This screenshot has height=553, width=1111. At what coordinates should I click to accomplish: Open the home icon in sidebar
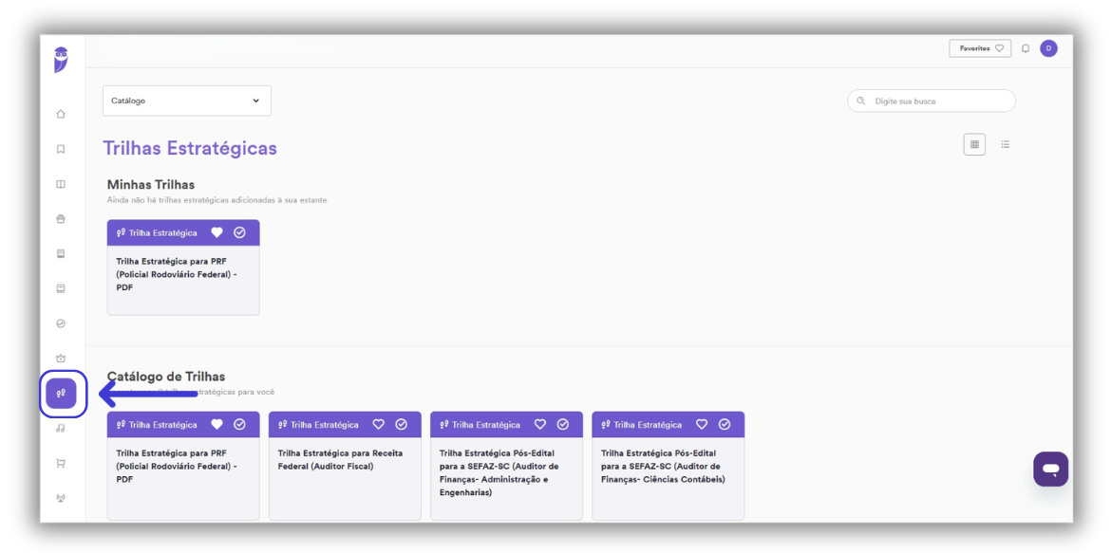(61, 114)
